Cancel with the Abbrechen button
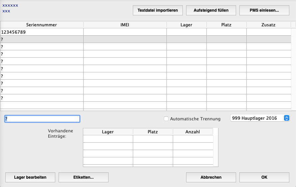The height and width of the screenshot is (187, 296). (211, 177)
